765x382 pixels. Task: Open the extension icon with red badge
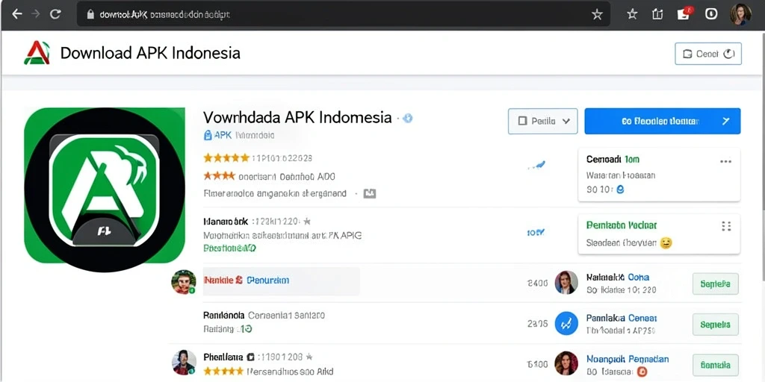[684, 13]
